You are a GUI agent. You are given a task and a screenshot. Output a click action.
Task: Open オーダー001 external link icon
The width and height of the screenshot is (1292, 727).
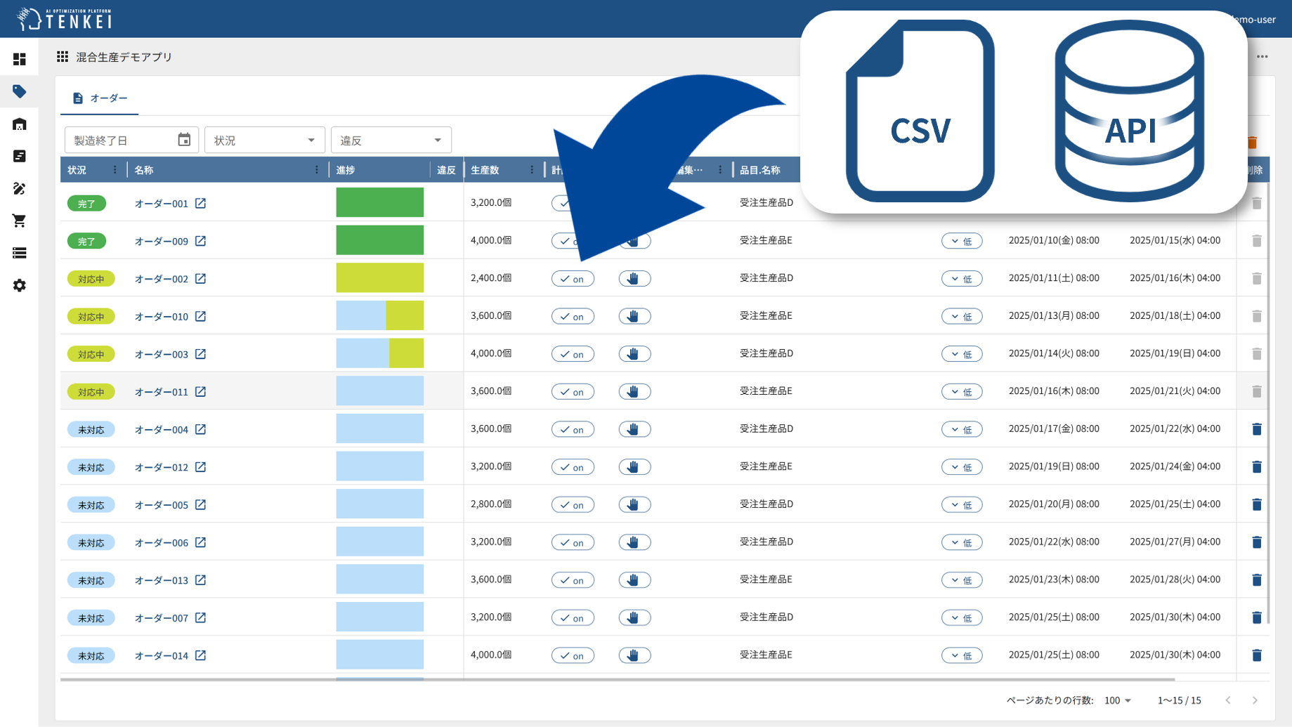tap(201, 203)
